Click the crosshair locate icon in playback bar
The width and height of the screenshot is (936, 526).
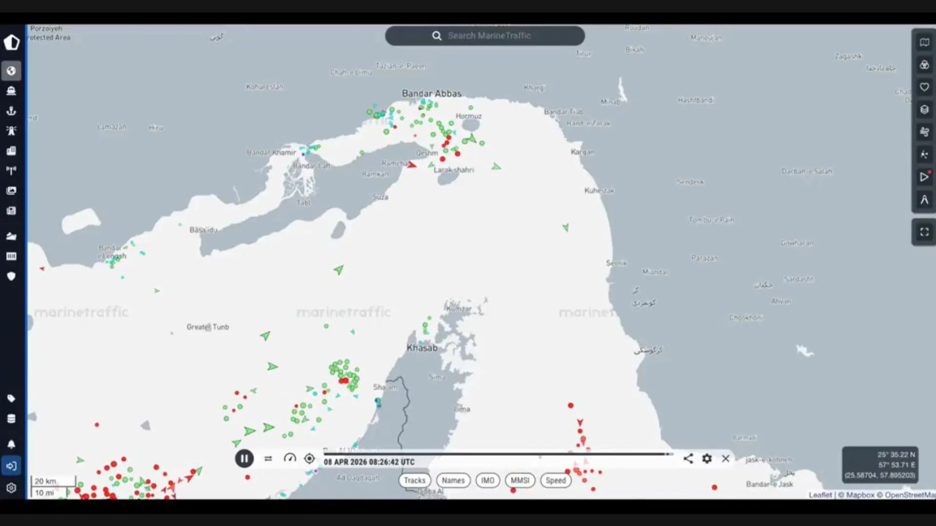309,458
